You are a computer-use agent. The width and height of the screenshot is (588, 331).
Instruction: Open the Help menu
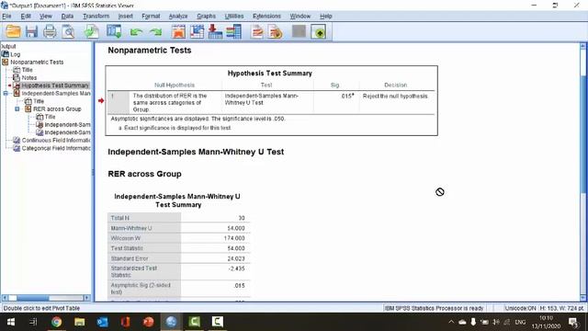326,17
